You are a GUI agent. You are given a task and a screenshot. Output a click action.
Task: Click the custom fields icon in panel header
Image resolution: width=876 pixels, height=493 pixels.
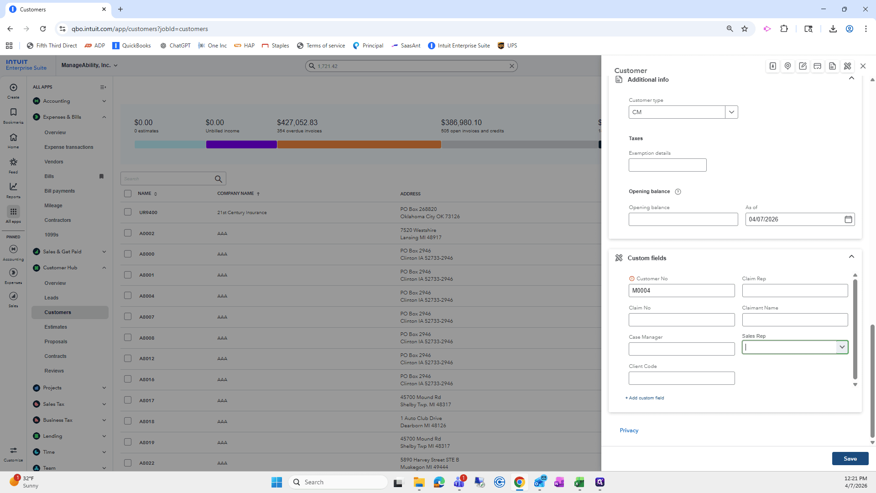pos(847,66)
